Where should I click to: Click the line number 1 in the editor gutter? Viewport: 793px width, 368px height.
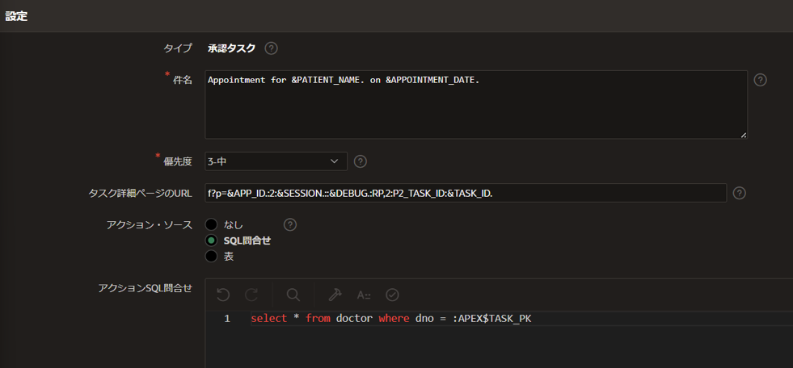pos(227,319)
